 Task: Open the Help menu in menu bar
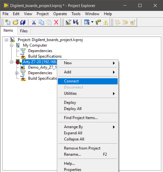[x=108, y=14]
